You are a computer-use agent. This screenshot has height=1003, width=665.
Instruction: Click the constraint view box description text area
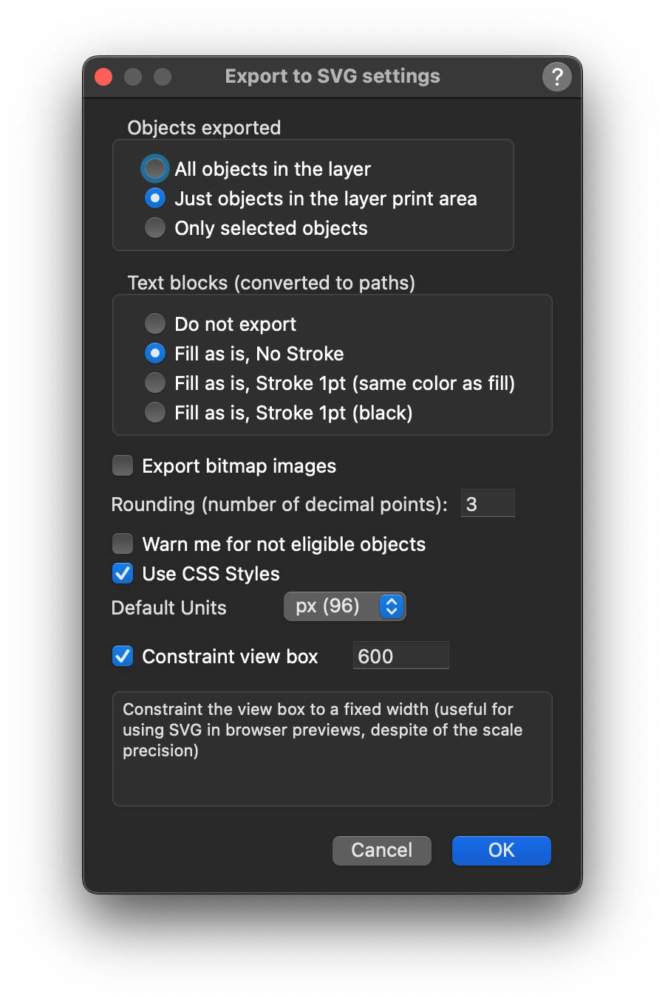point(332,748)
